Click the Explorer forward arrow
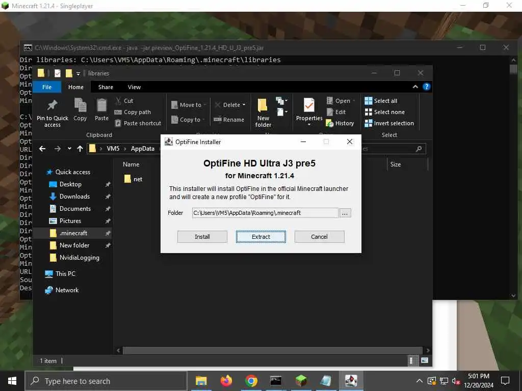 pyautogui.click(x=58, y=149)
